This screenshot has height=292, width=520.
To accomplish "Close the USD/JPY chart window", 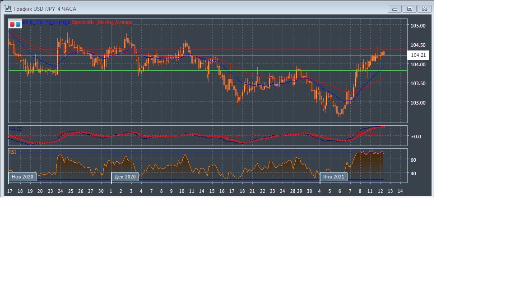I will click(x=424, y=9).
